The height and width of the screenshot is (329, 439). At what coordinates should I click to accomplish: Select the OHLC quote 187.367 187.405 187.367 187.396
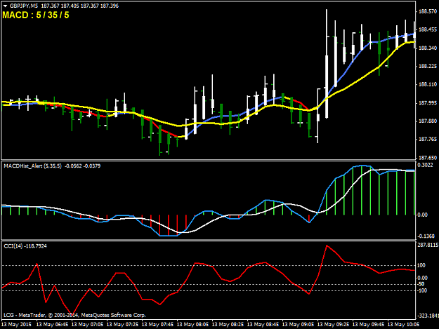coord(80,6)
